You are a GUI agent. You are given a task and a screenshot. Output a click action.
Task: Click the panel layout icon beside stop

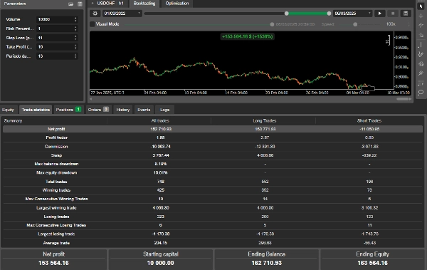point(406,14)
